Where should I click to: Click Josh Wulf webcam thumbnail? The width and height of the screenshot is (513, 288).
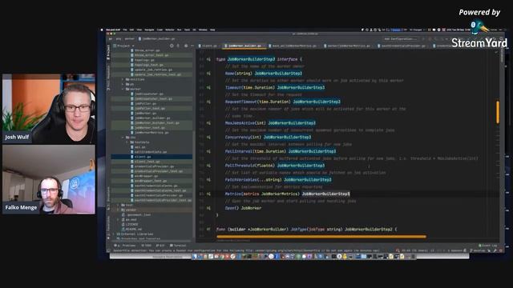[49, 109]
